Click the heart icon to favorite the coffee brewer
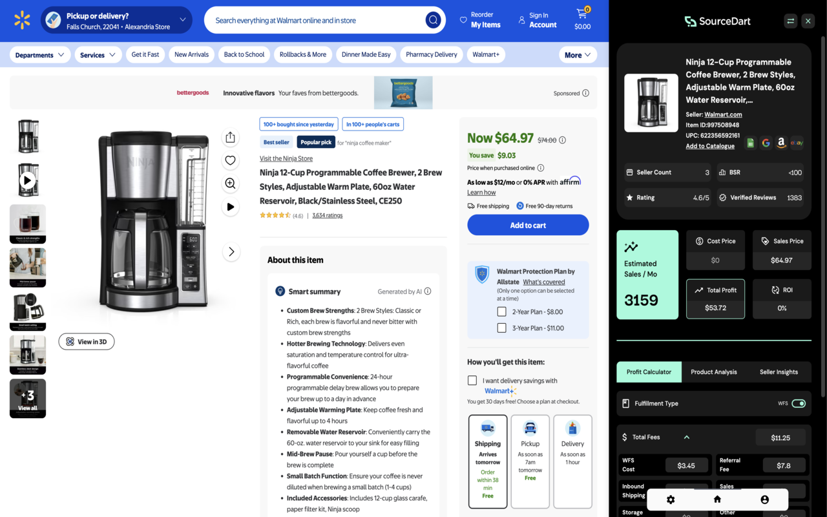The height and width of the screenshot is (517, 827). coord(230,160)
